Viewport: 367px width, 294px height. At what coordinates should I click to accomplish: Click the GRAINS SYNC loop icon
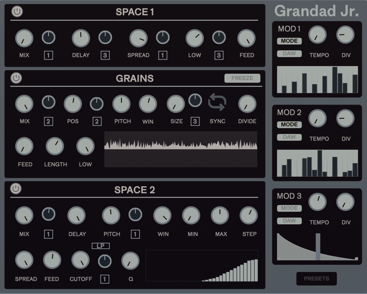point(217,102)
